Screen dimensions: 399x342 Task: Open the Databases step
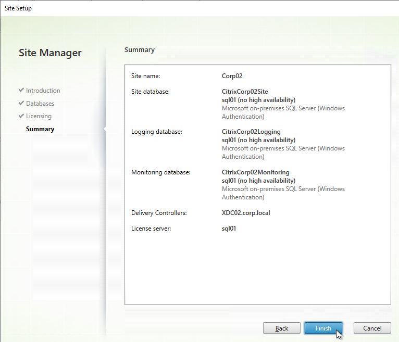tap(40, 104)
